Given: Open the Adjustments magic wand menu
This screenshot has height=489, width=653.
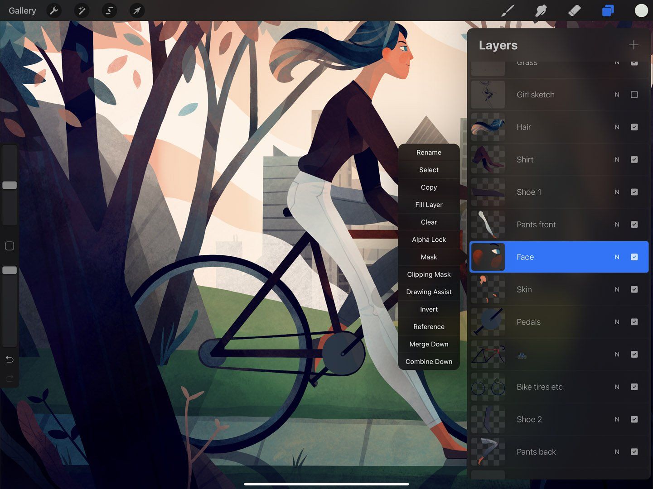Looking at the screenshot, I should point(82,10).
